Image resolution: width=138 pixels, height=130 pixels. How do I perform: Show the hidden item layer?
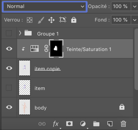tap(9, 88)
